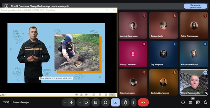This screenshot has height=108, width=210.
Task: Select Дар'я Ворона participant tile
Action: coord(164,54)
